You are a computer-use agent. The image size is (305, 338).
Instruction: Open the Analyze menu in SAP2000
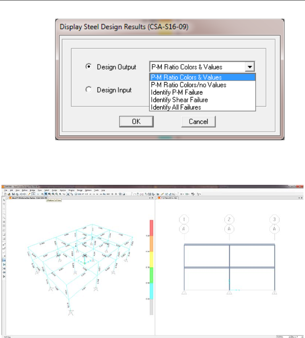[x=63, y=190]
